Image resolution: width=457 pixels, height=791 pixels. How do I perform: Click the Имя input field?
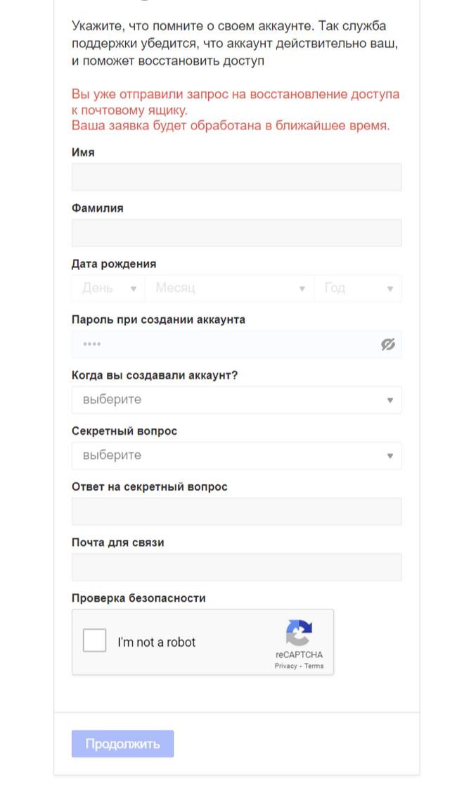pyautogui.click(x=236, y=177)
